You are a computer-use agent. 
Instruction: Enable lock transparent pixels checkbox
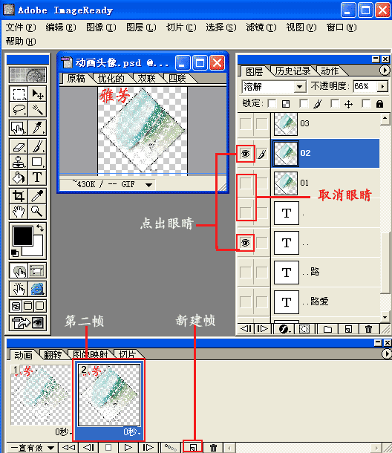coord(272,103)
